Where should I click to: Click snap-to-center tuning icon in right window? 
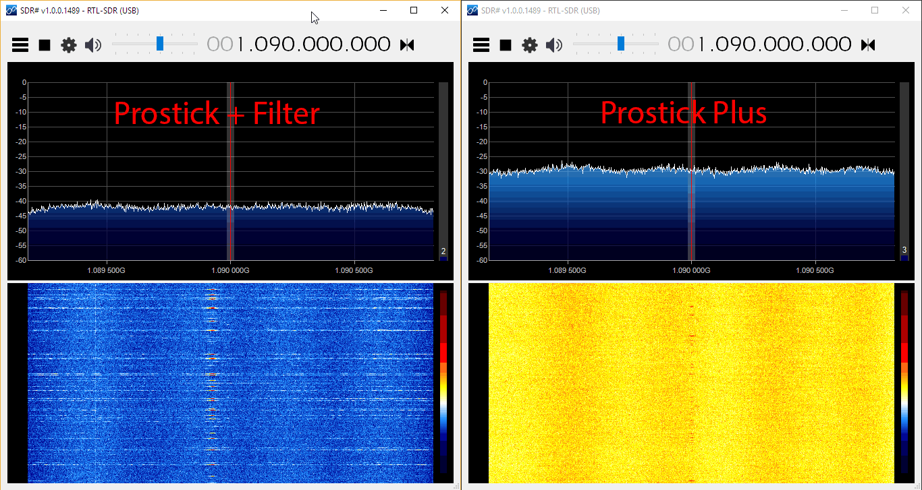click(x=868, y=44)
